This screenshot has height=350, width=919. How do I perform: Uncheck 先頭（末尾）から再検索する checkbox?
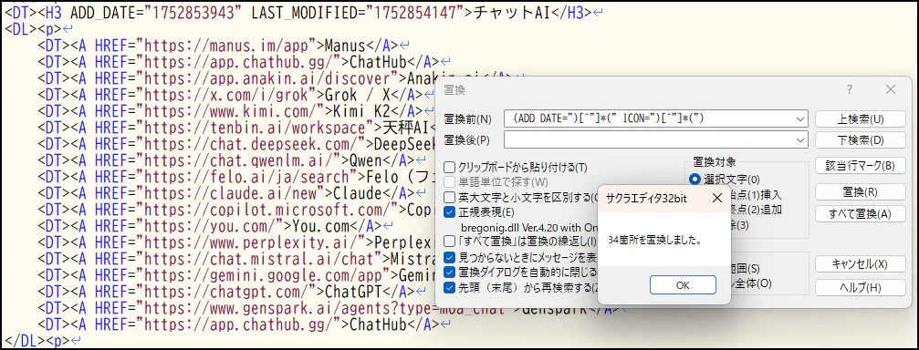(450, 287)
